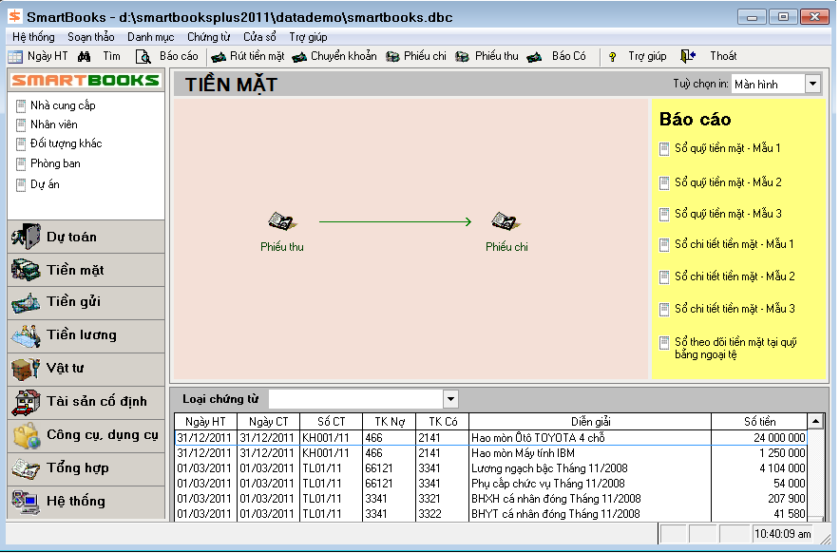Image resolution: width=840 pixels, height=553 pixels.
Task: Expand the Loại chứng từ dropdown arrow
Action: coord(450,399)
